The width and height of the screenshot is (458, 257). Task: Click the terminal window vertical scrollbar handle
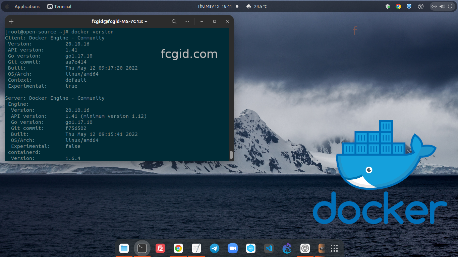click(x=231, y=155)
